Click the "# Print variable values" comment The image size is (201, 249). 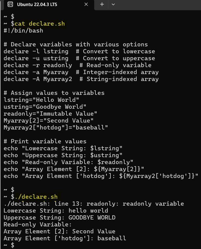(x=45, y=141)
